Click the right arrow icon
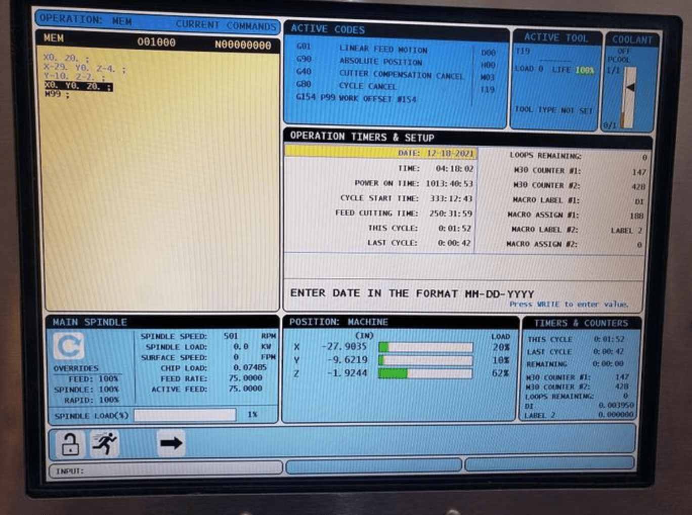The height and width of the screenshot is (515, 692). [171, 443]
